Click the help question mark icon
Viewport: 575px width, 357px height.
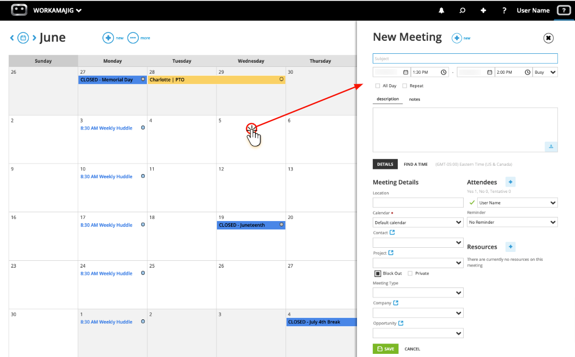[x=504, y=10]
